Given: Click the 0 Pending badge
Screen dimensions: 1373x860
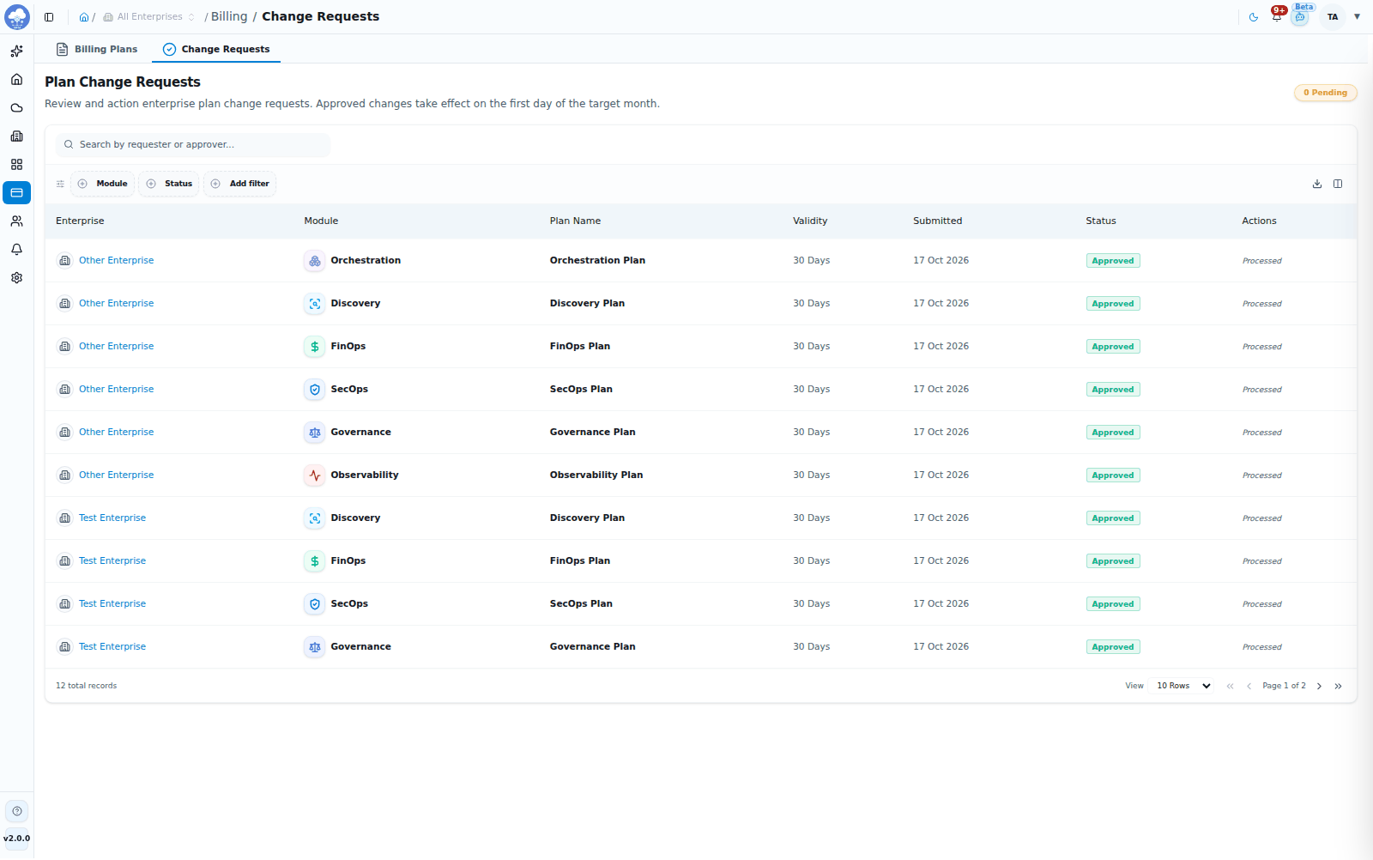Looking at the screenshot, I should coord(1325,93).
